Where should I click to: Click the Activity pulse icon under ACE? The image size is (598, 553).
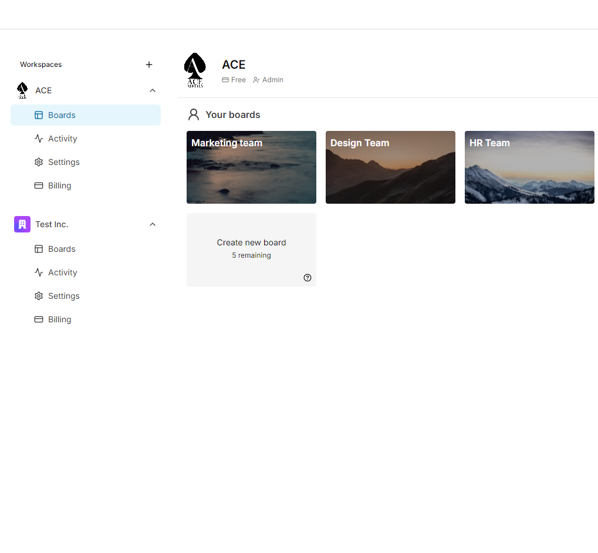[39, 139]
